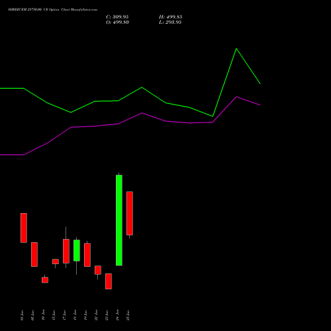Select the small green candle above the 18 Jun label
331x331 pixels.
tap(77, 250)
